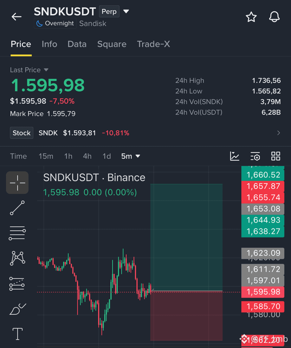Select the 4h chart interval
The height and width of the screenshot is (348, 291).
click(x=87, y=156)
